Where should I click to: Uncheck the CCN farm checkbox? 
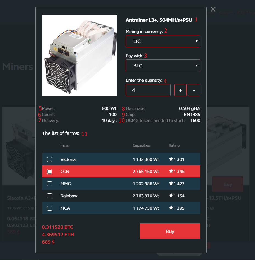[x=50, y=172]
